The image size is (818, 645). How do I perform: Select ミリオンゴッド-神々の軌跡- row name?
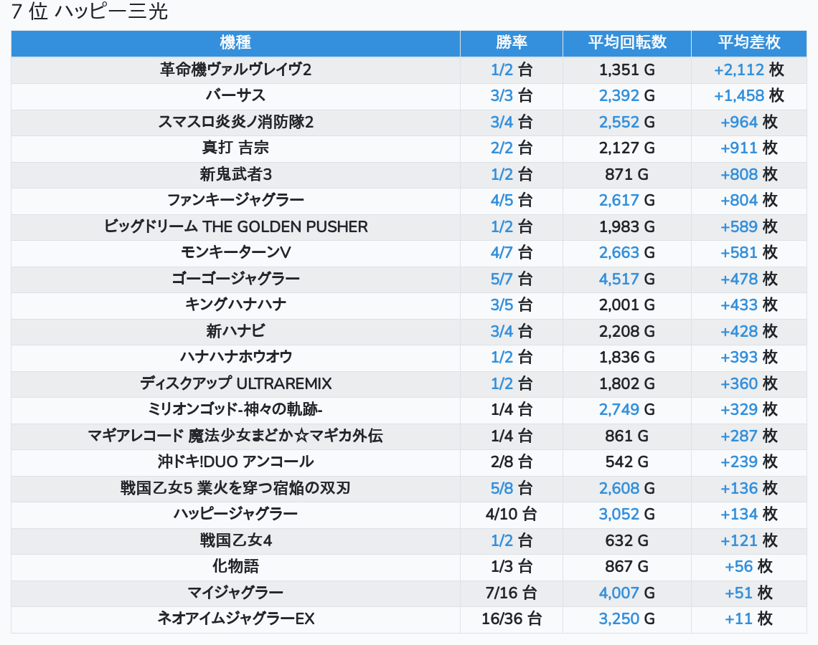(235, 410)
